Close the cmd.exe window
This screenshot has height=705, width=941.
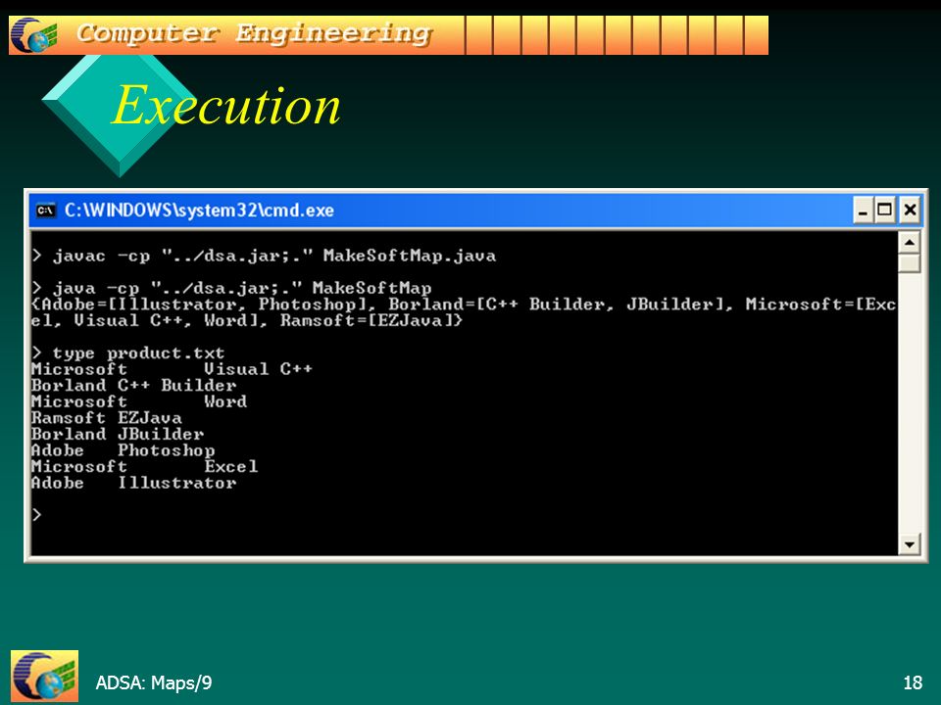[x=910, y=210]
